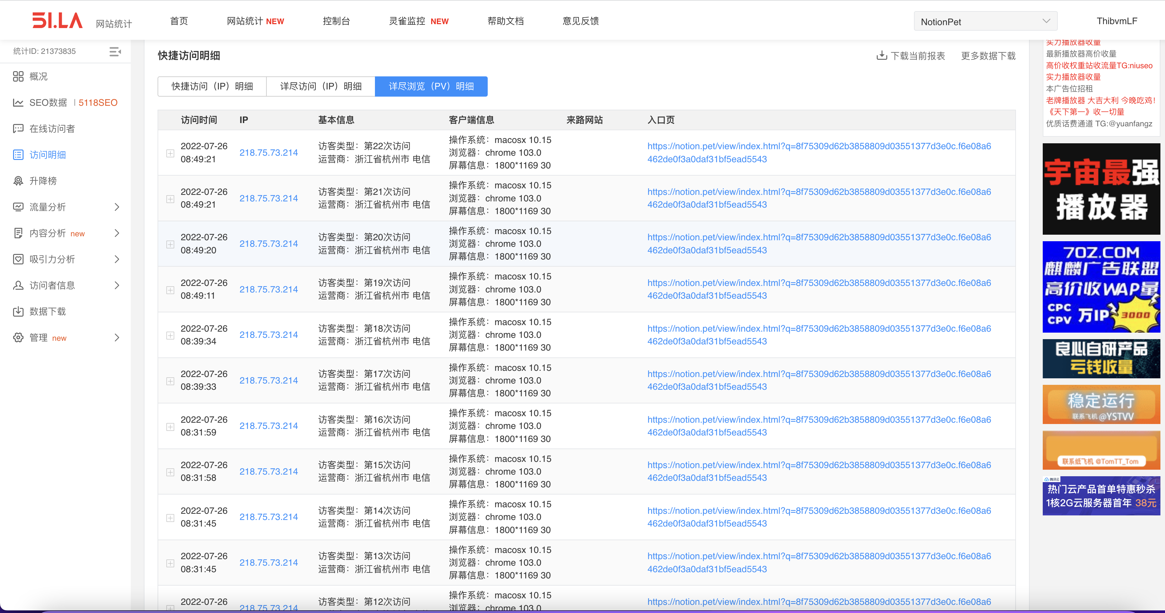Click the download icon beside 下载当前报表
The width and height of the screenshot is (1165, 613).
[882, 55]
